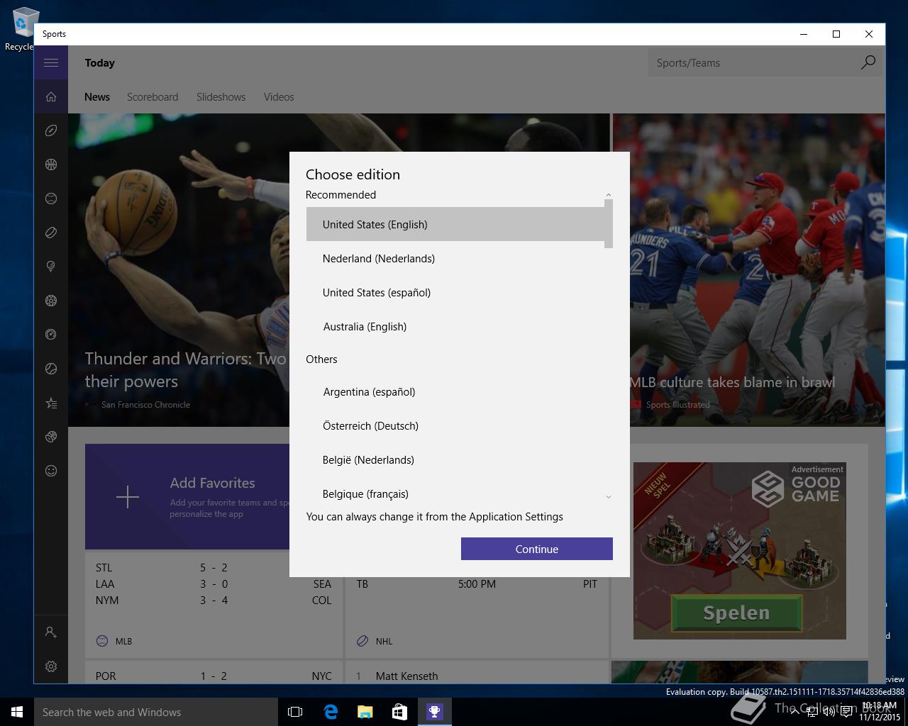Image resolution: width=908 pixels, height=726 pixels.
Task: Open My Favorites star list icon
Action: pos(51,403)
